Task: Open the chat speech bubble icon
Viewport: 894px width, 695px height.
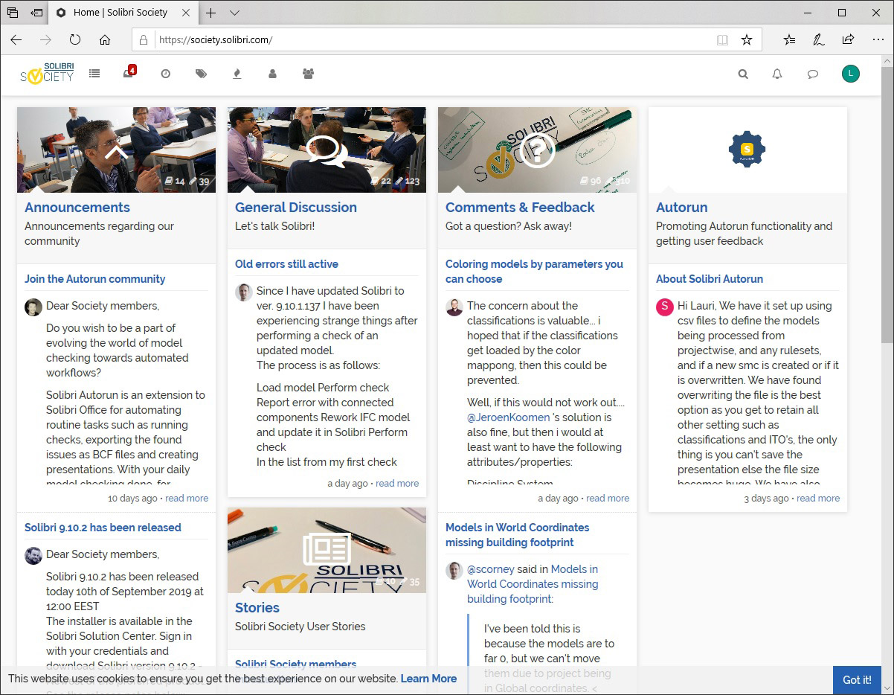Action: (x=813, y=74)
